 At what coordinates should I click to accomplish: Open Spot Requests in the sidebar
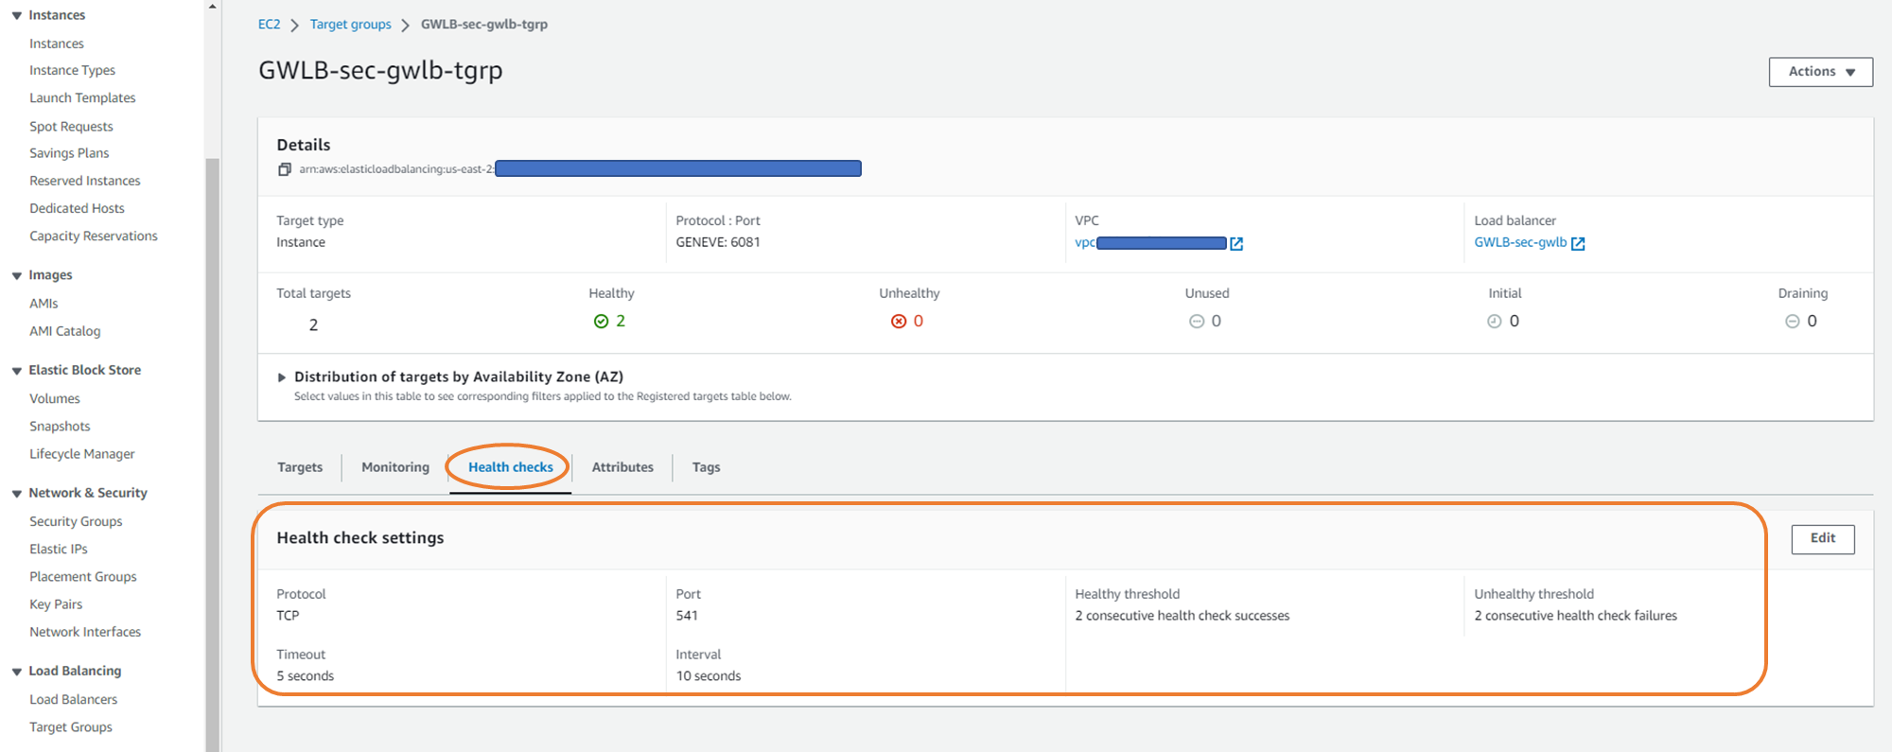tap(71, 127)
